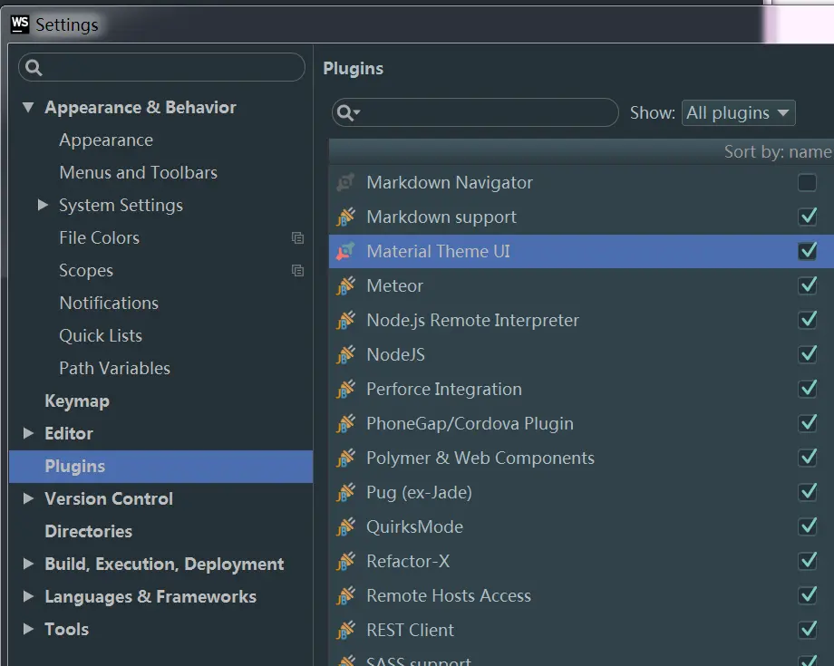Expand the Editor settings section
834x666 pixels.
click(x=28, y=434)
